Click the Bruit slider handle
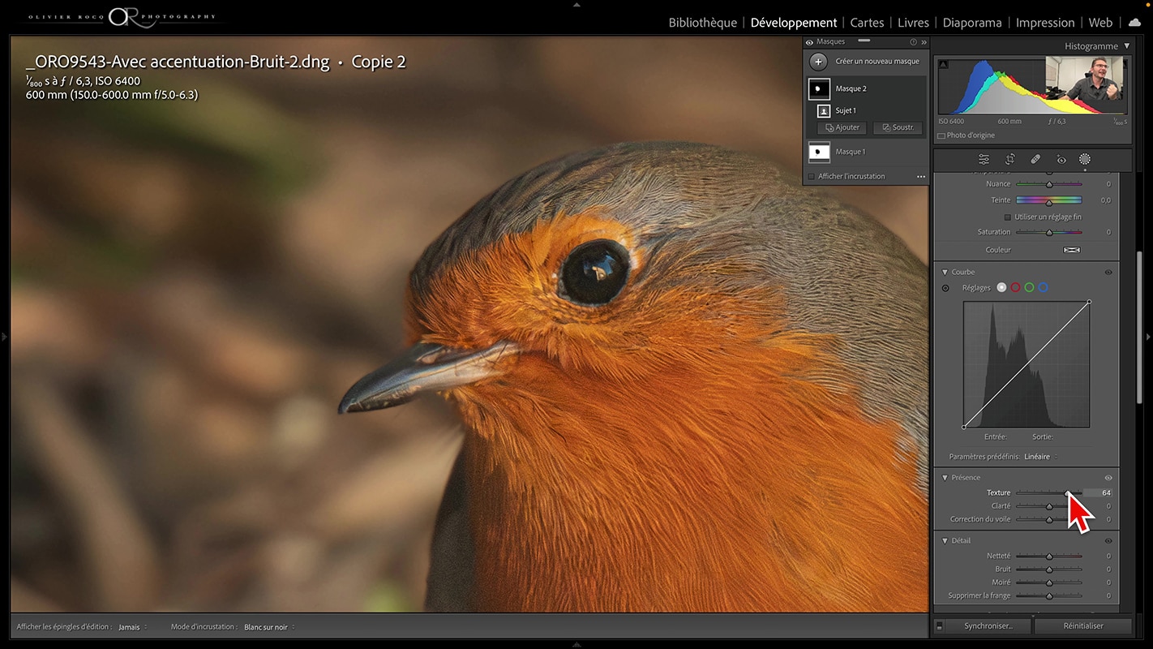The width and height of the screenshot is (1153, 649). coord(1048,569)
